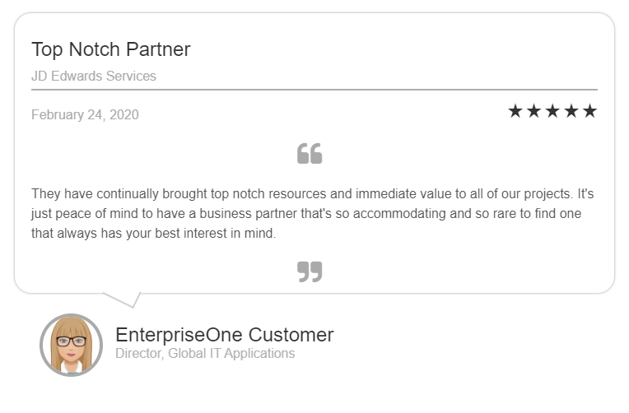
Task: Click the word 'accommodating' in the review
Action: pyautogui.click(x=399, y=213)
